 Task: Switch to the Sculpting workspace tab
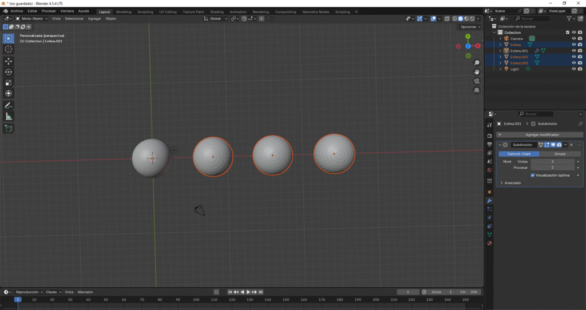pos(145,11)
